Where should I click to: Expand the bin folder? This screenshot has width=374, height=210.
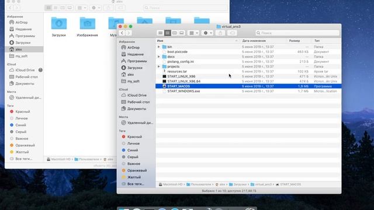tap(158, 47)
